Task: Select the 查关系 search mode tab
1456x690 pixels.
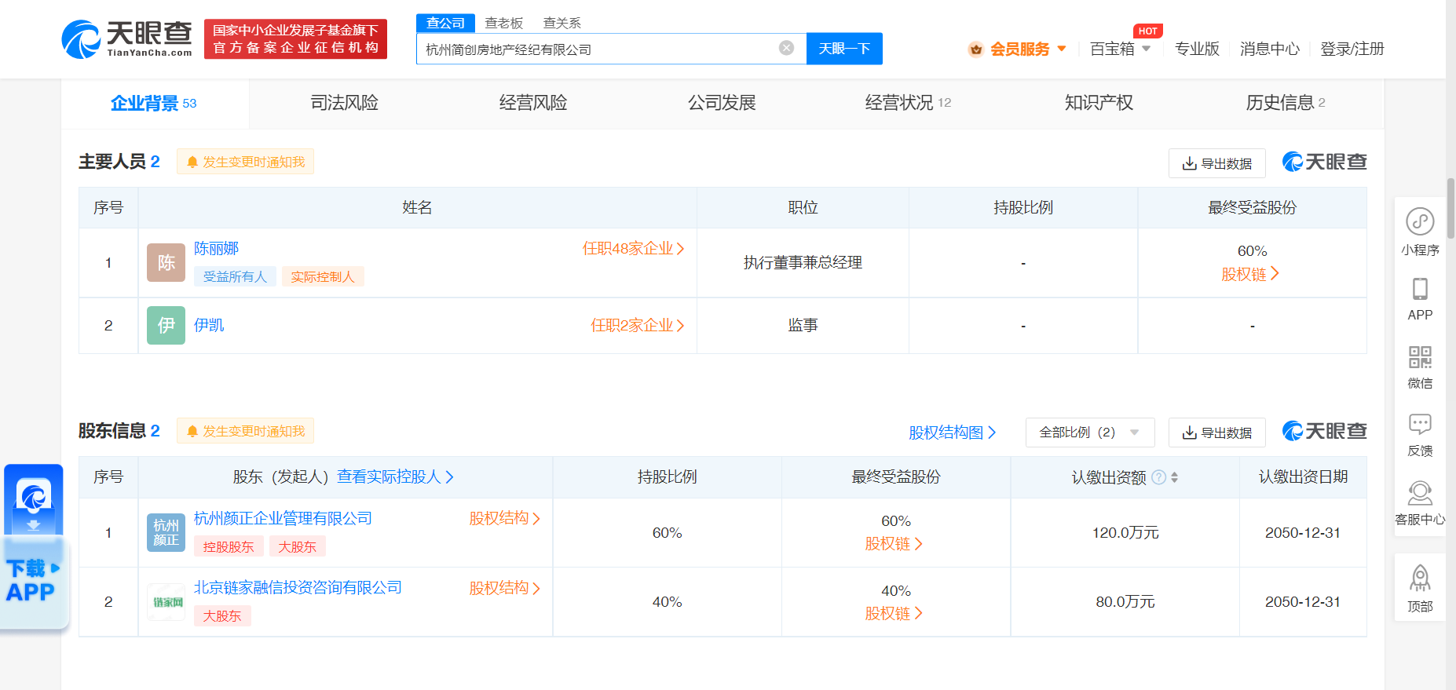Action: (562, 24)
